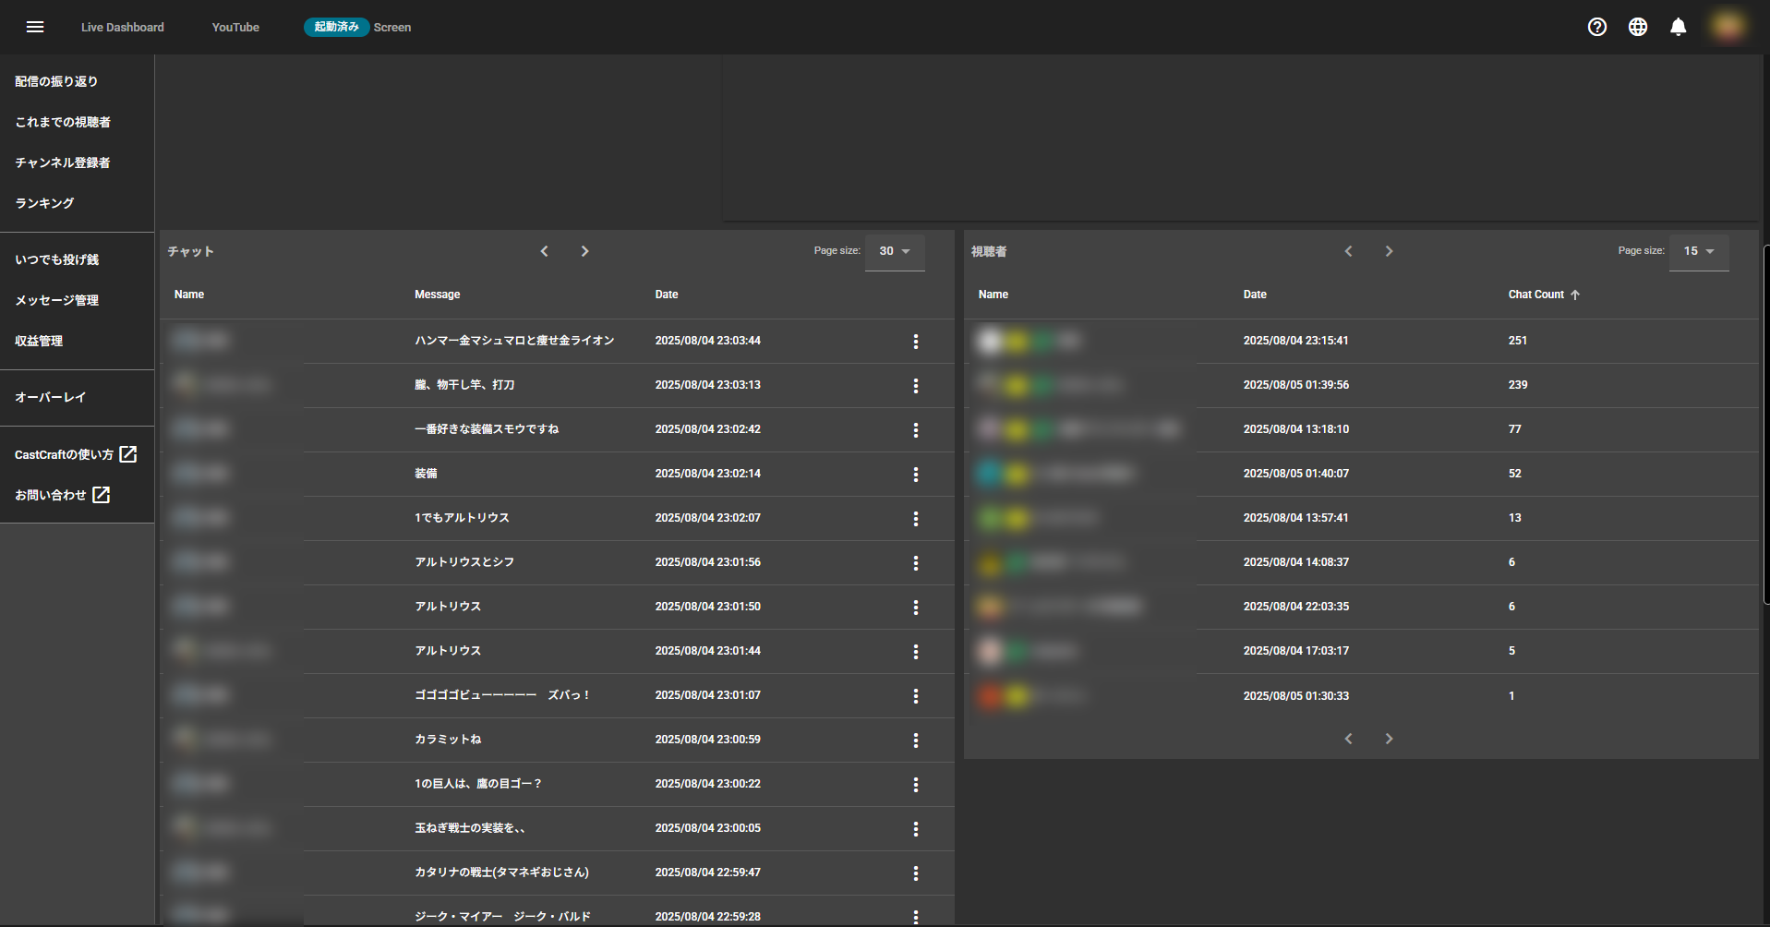
Task: Sort viewers by Chat Count arrow
Action: coord(1575,295)
